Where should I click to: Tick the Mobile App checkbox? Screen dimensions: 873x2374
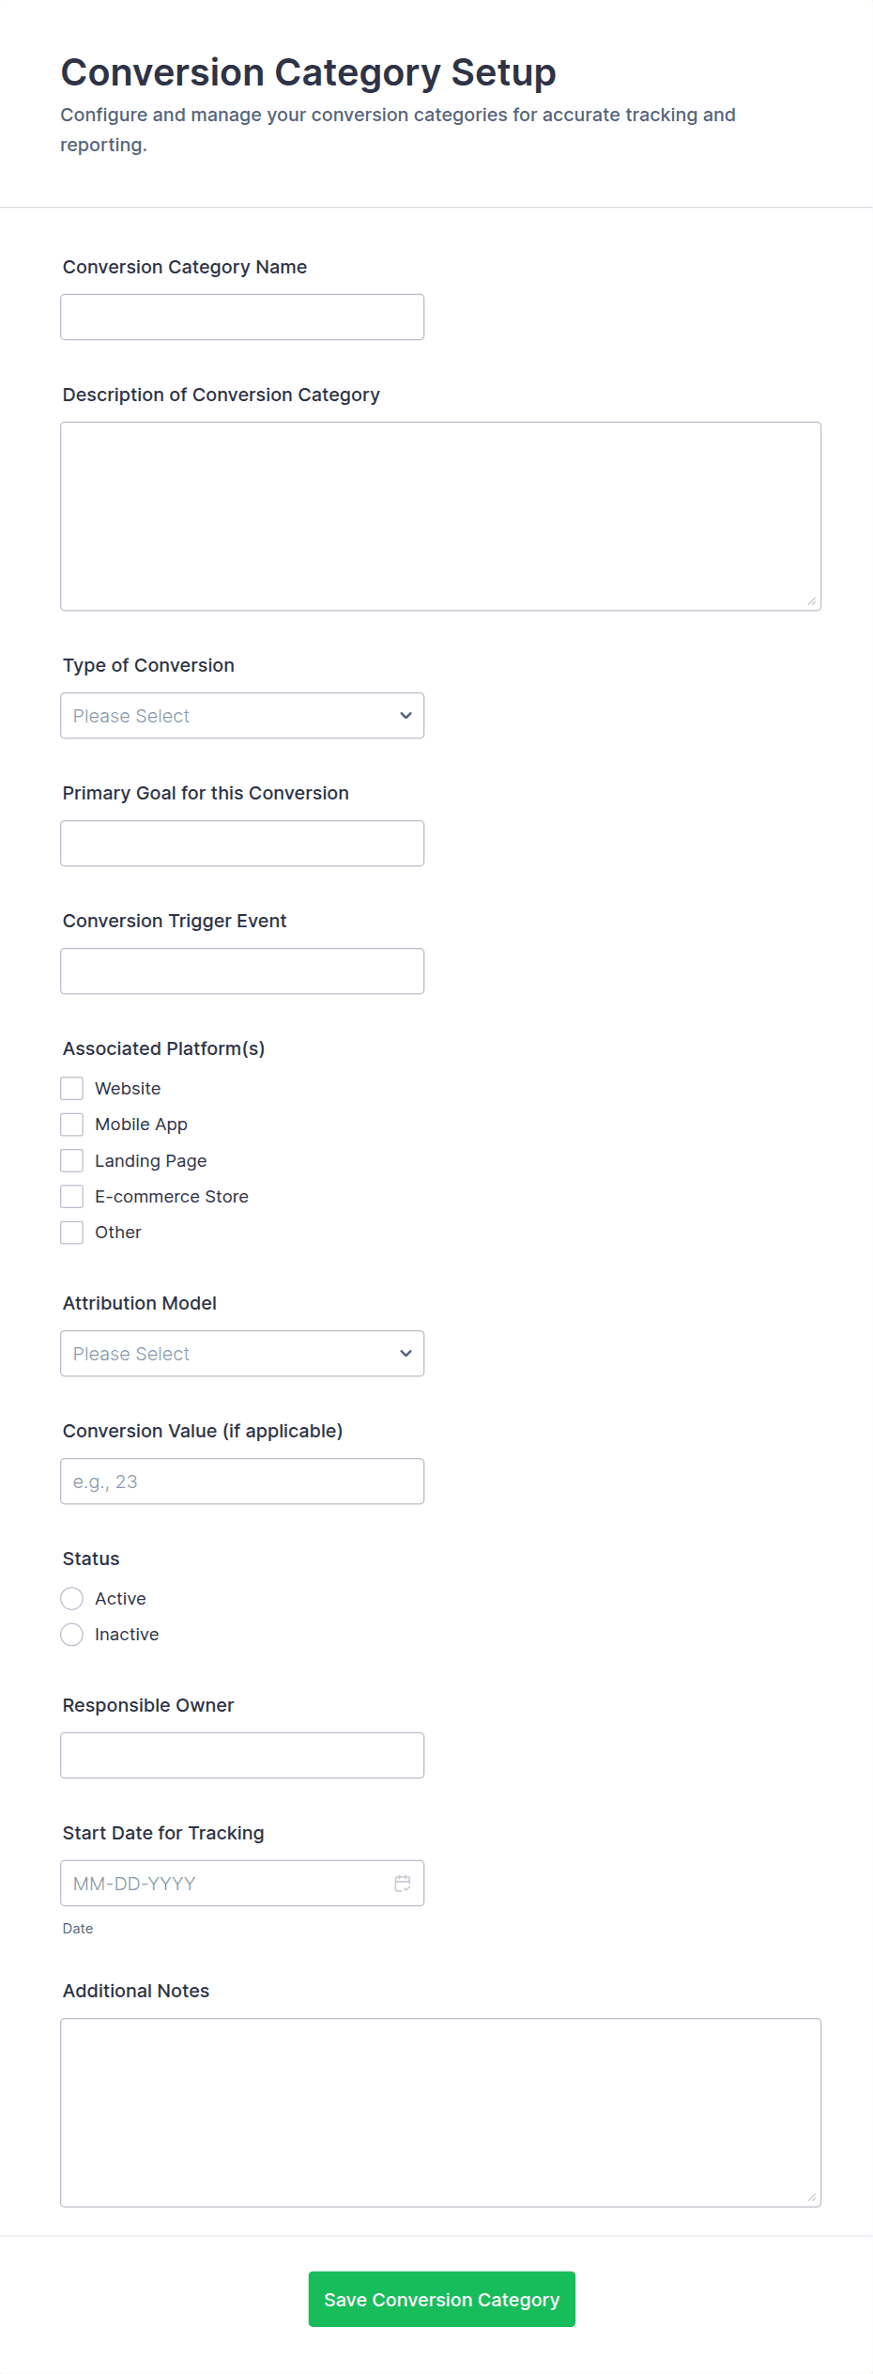pos(72,1125)
